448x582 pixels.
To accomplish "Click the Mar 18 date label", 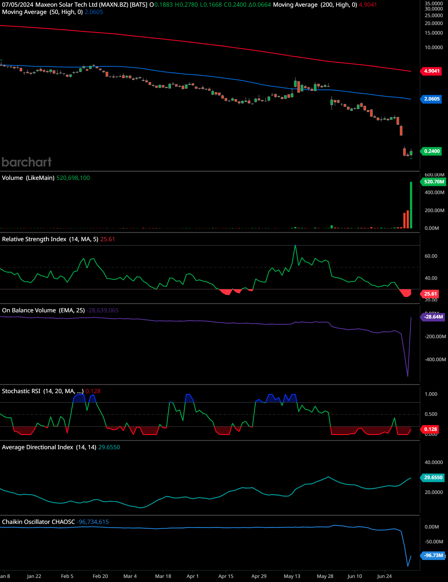I will [163, 576].
